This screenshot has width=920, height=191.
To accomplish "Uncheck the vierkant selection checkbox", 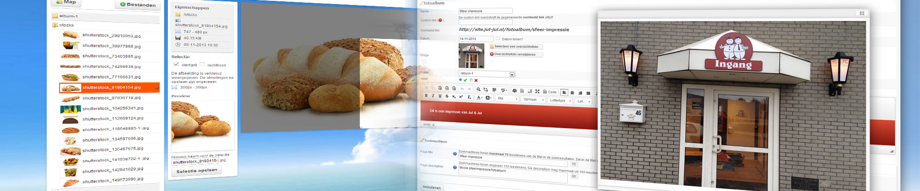I will (x=176, y=64).
